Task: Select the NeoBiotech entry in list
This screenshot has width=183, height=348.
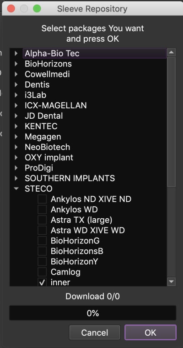Action: click(48, 147)
